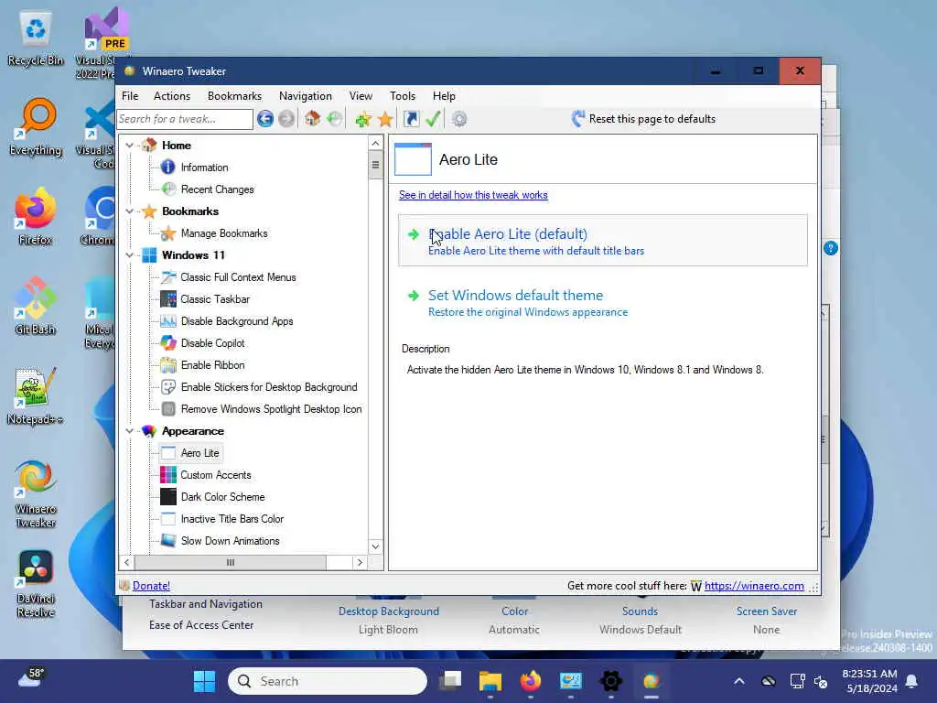Go to Home page via house icon
The height and width of the screenshot is (703, 937).
tap(312, 118)
